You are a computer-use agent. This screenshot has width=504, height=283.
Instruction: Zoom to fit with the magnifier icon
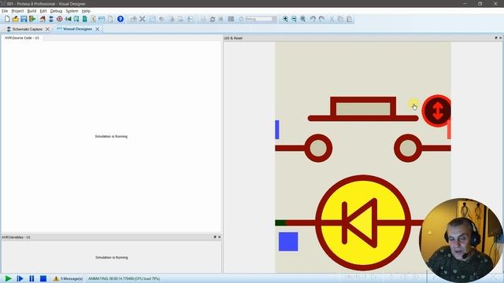coord(302,19)
